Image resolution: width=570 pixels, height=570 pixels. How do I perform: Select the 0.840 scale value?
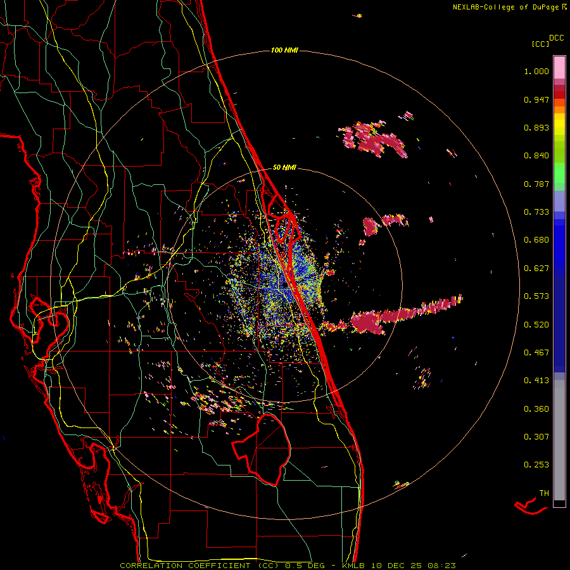coord(536,156)
